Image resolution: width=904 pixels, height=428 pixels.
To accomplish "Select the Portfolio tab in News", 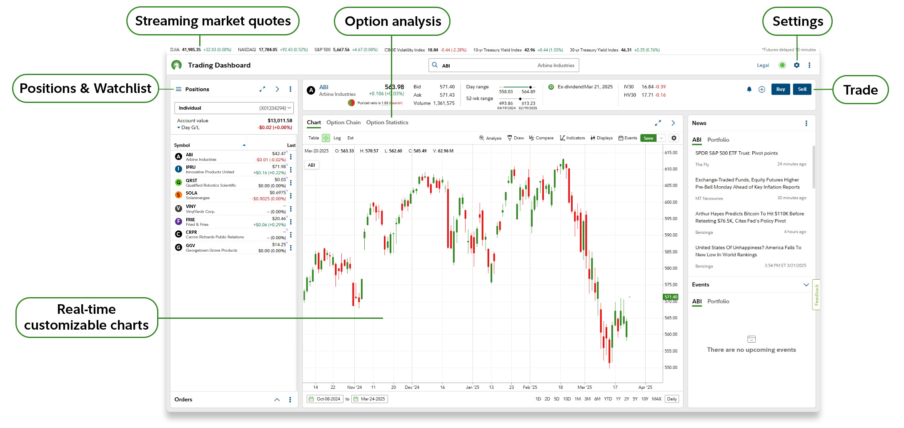I will [718, 140].
